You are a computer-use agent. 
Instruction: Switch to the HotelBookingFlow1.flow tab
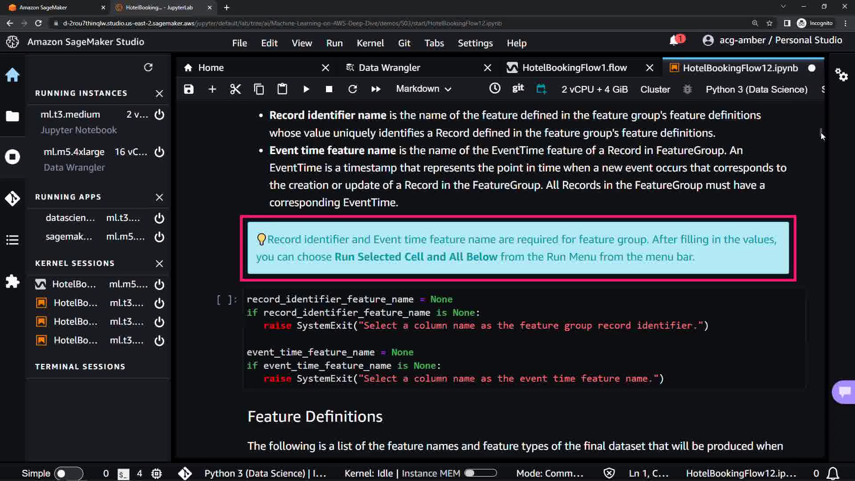(574, 68)
